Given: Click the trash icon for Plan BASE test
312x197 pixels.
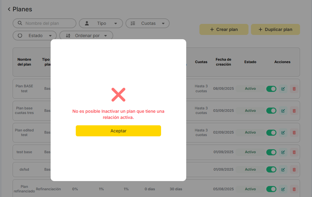Looking at the screenshot, I should [x=294, y=89].
